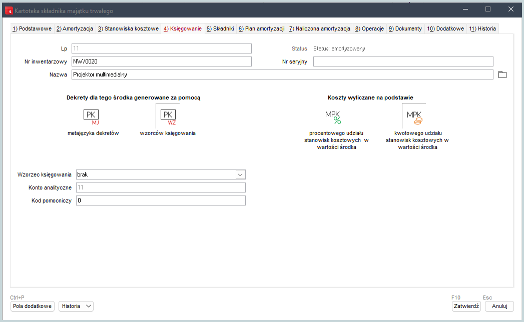The width and height of the screenshot is (524, 322).
Task: Click the label metajęzyka dekretów
Action: [93, 133]
